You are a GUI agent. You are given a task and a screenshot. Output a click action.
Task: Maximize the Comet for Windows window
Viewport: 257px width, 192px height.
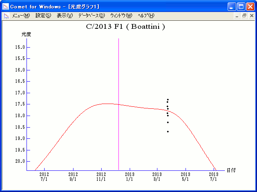tap(241, 7)
